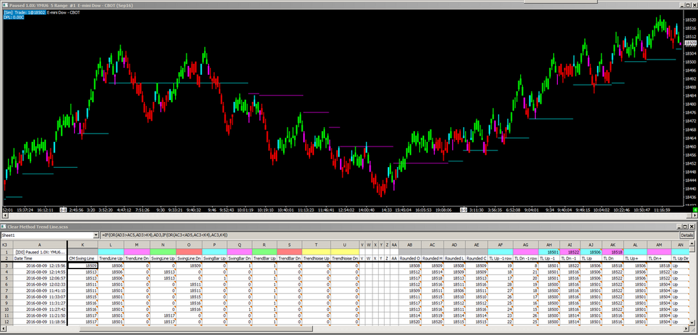Viewport: 698px width, 335px height.
Task: Click the Clear Method Trend Line spreadsheet icon
Action: click(4, 227)
